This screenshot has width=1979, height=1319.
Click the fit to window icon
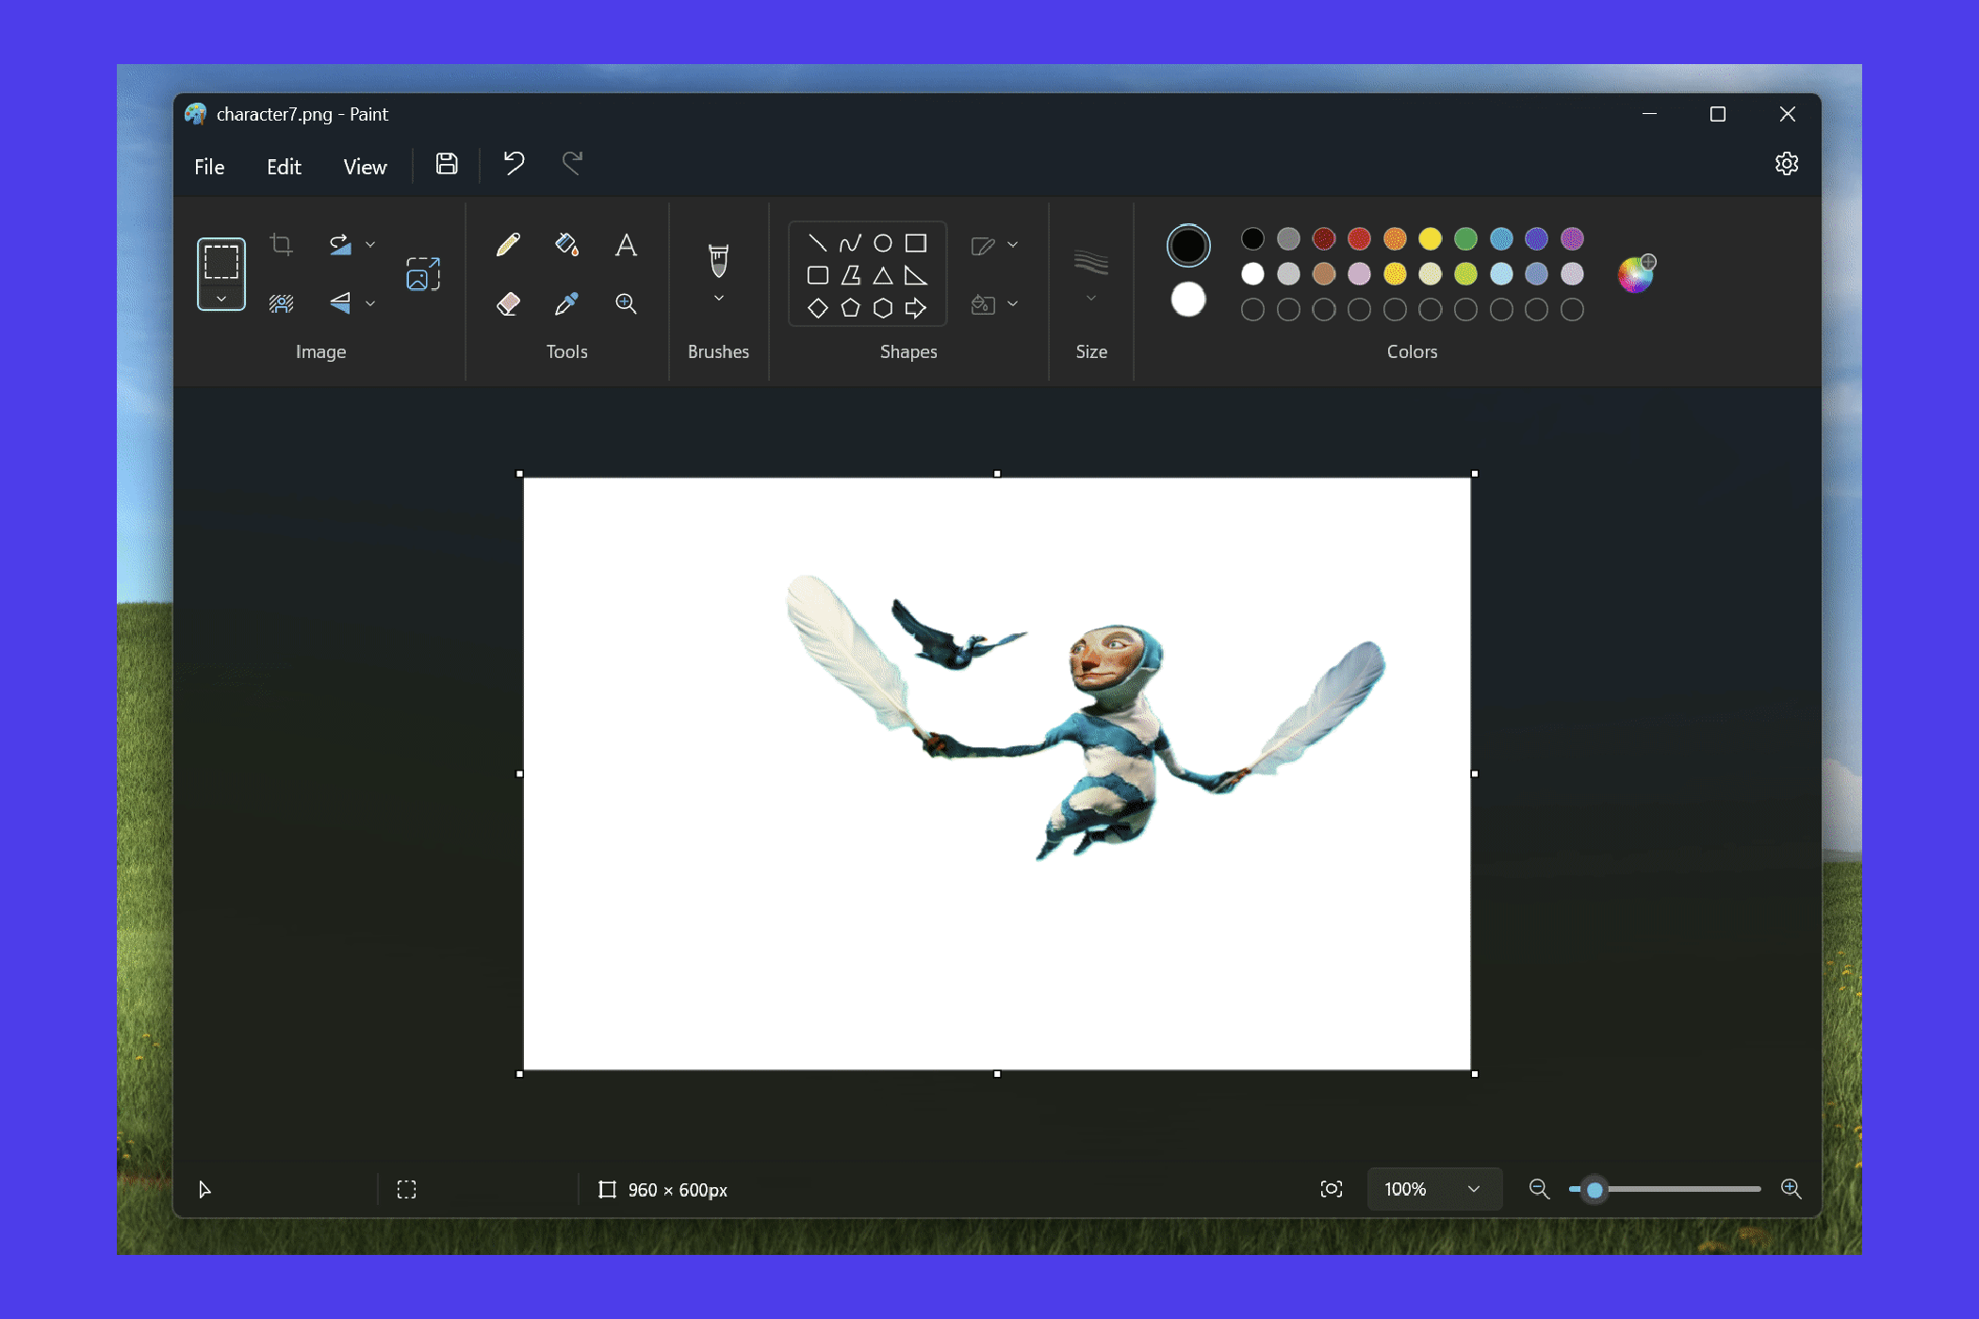(x=1332, y=1189)
